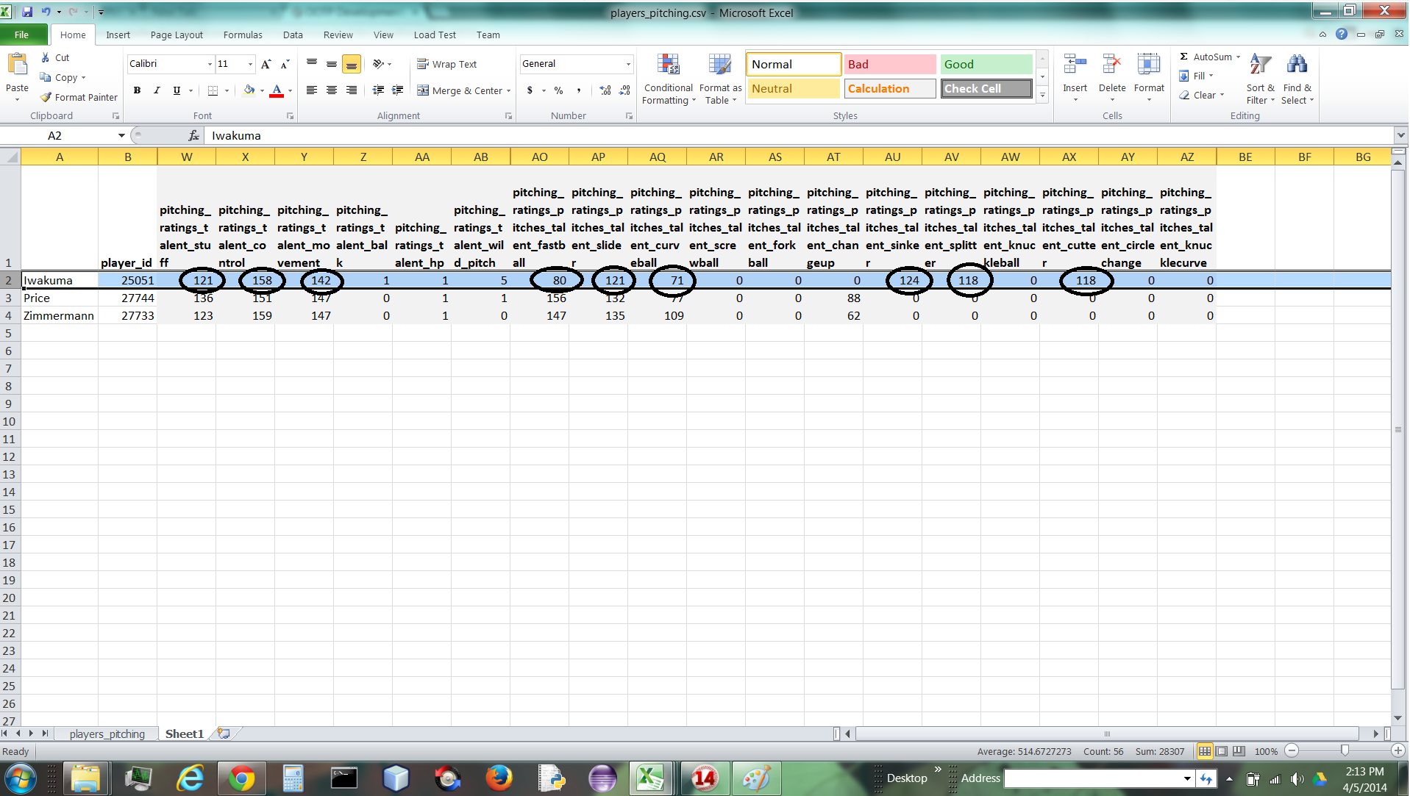Viewport: 1410px width, 796px height.
Task: Open the font name dropdown
Action: coord(210,64)
